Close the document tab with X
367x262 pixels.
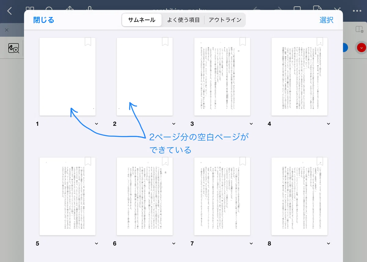pyautogui.click(x=7, y=30)
